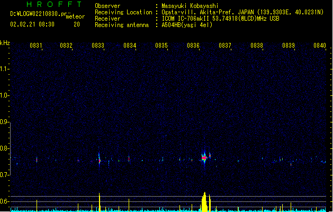Click the 0831 time marker
Screen dimensions: 333x212
pos(35,46)
